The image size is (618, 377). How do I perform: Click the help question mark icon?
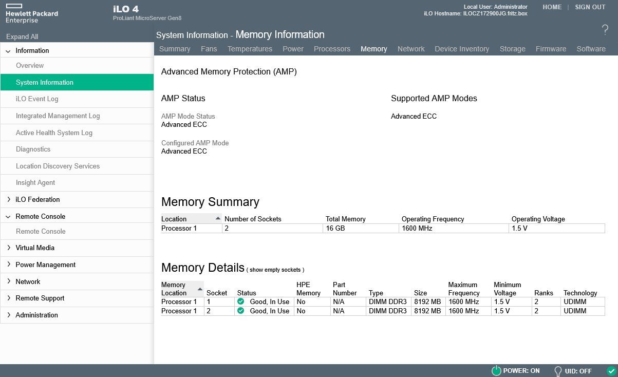click(x=605, y=30)
